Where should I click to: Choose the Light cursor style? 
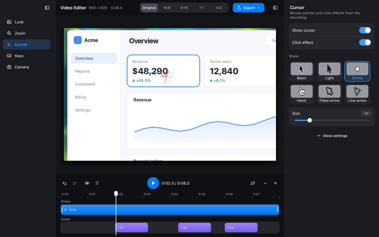click(x=330, y=71)
